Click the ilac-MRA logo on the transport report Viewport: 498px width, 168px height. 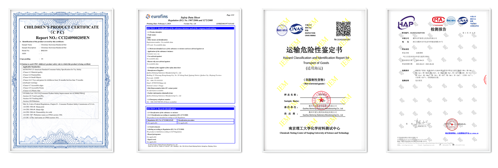point(282,30)
